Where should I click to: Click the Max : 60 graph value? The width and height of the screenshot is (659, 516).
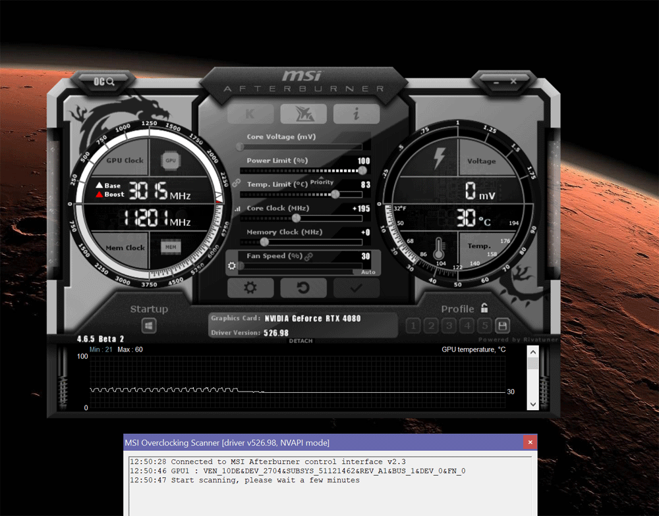(x=130, y=349)
